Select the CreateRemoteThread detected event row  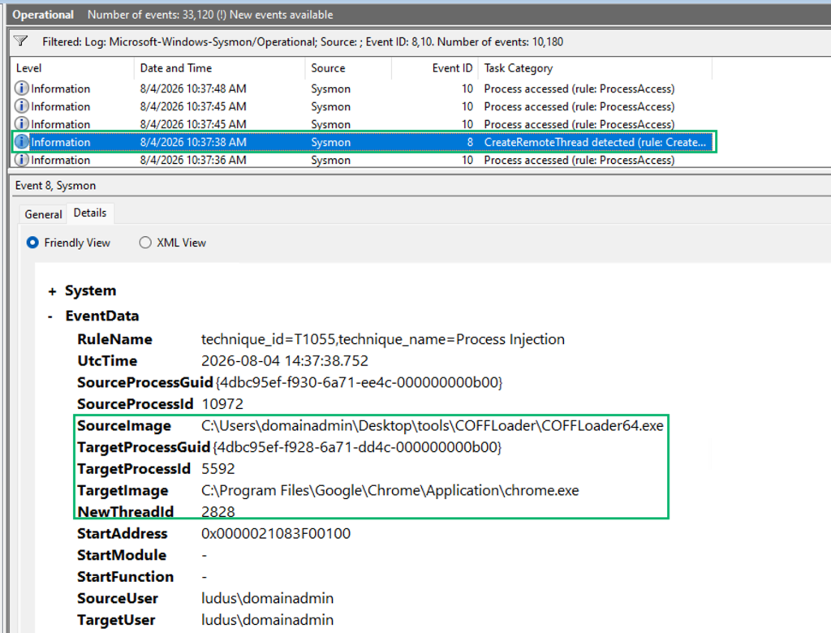click(363, 142)
